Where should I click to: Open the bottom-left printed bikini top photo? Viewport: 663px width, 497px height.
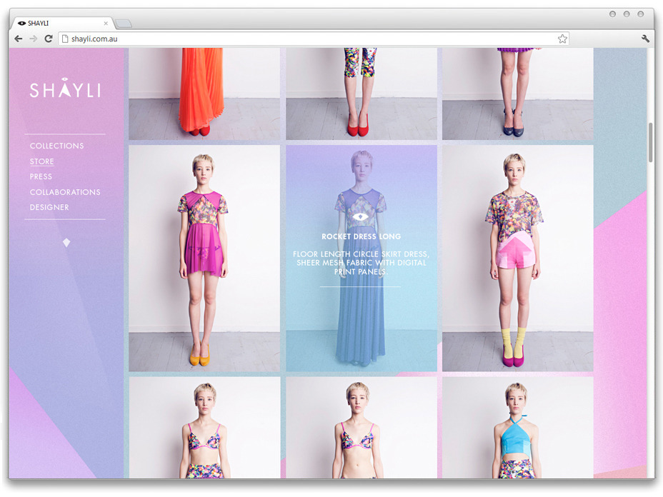point(204,428)
